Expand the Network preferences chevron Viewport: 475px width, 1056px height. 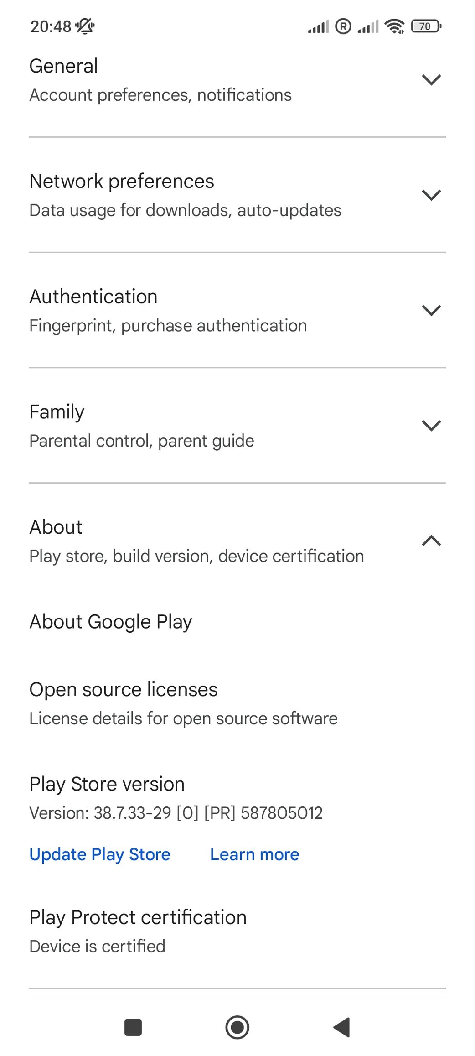tap(431, 195)
